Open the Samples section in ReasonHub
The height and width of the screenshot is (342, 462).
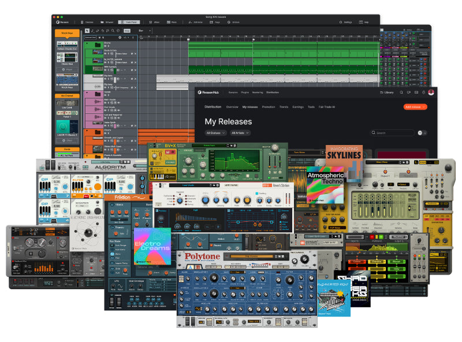pyautogui.click(x=233, y=92)
